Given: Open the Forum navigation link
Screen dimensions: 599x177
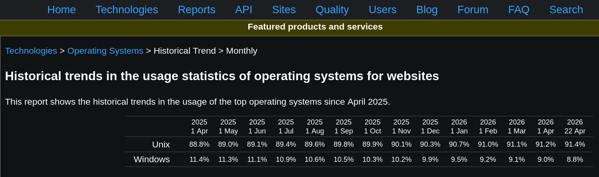Looking at the screenshot, I should [x=473, y=10].
